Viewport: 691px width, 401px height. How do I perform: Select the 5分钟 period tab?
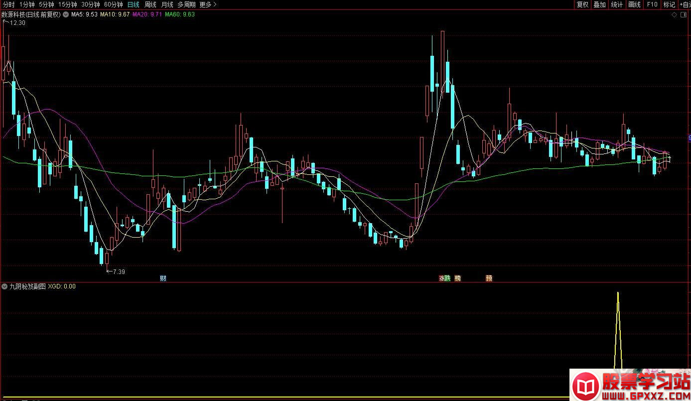tap(46, 4)
